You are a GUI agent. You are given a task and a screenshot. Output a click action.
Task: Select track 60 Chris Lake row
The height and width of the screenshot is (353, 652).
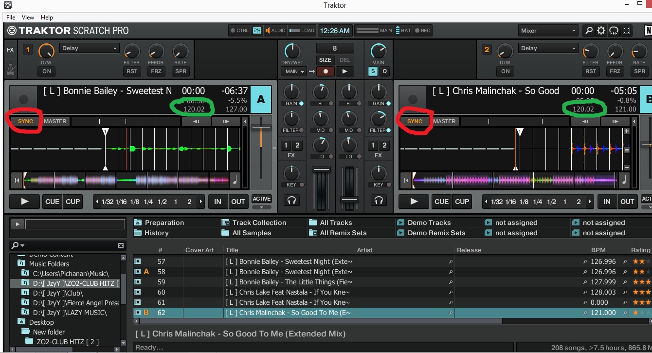(392, 292)
